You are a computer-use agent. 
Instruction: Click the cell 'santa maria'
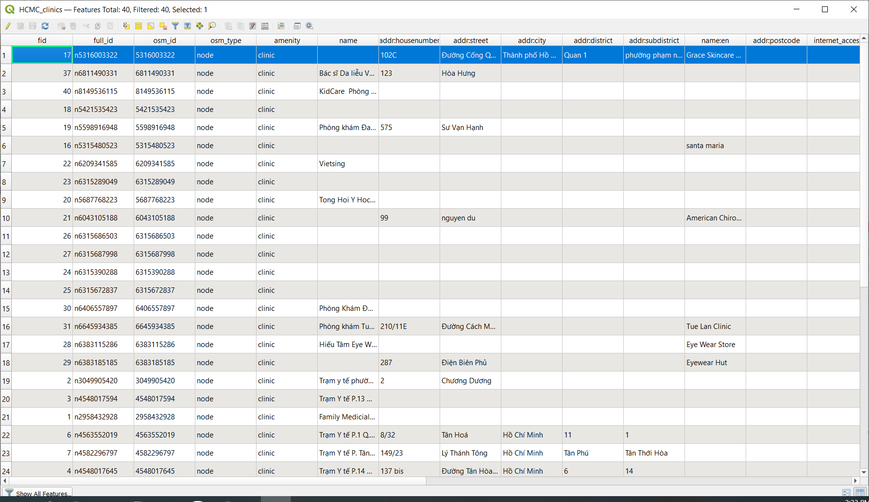pos(715,146)
